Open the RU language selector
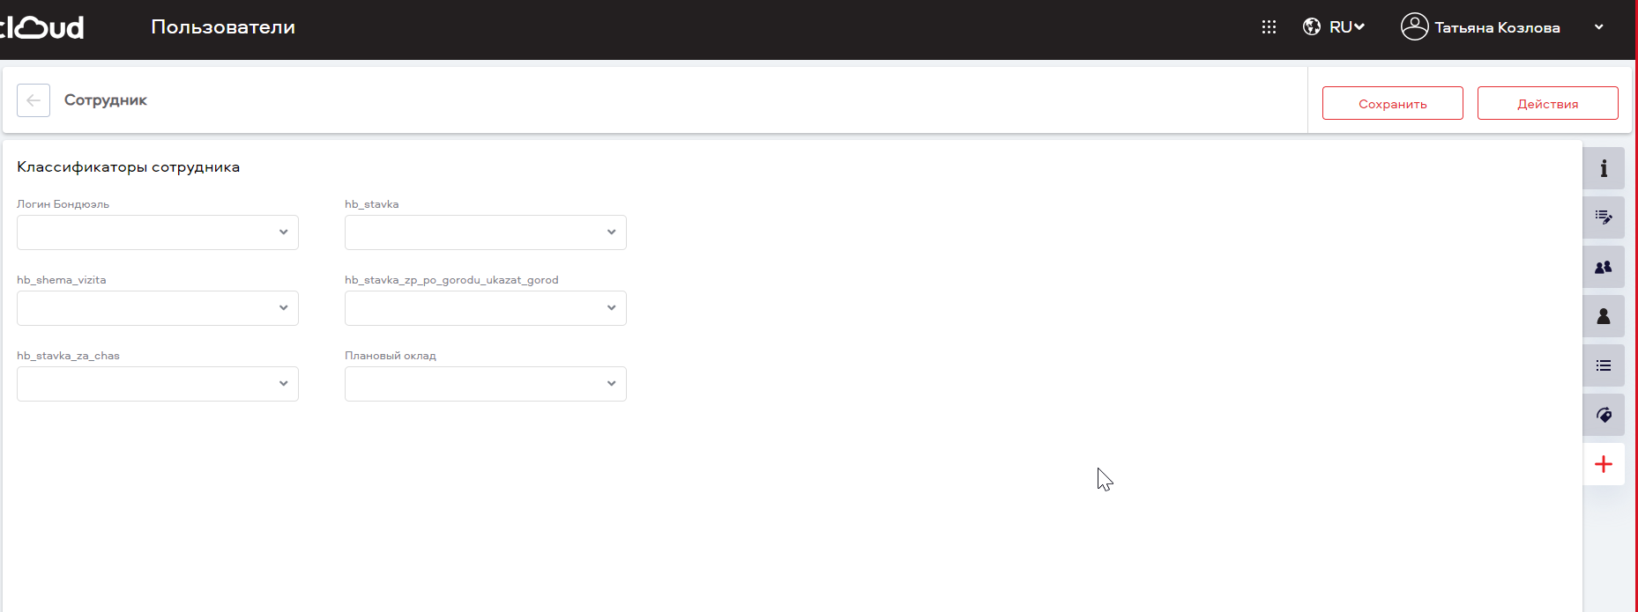Viewport: 1638px width, 612px height. point(1346,27)
